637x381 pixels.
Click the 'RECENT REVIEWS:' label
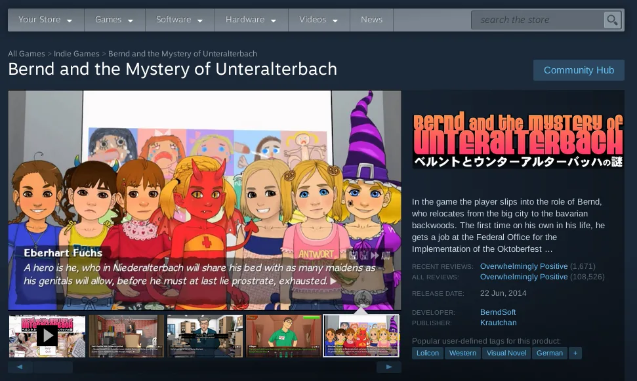pyautogui.click(x=443, y=266)
